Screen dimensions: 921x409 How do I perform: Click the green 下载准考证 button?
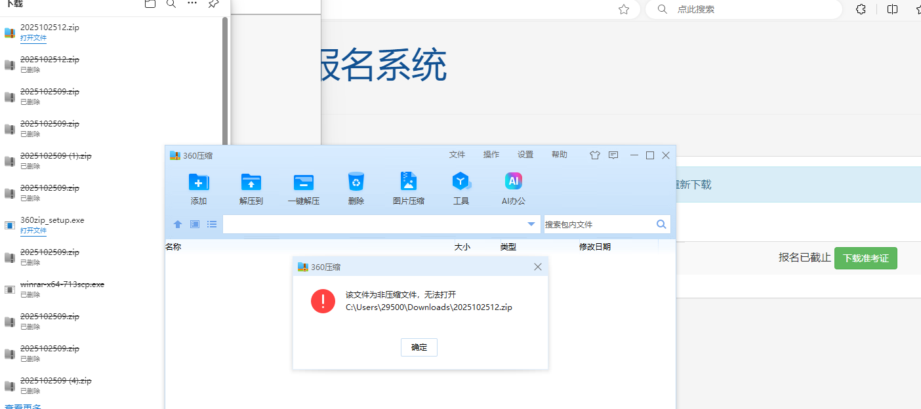[x=865, y=258]
